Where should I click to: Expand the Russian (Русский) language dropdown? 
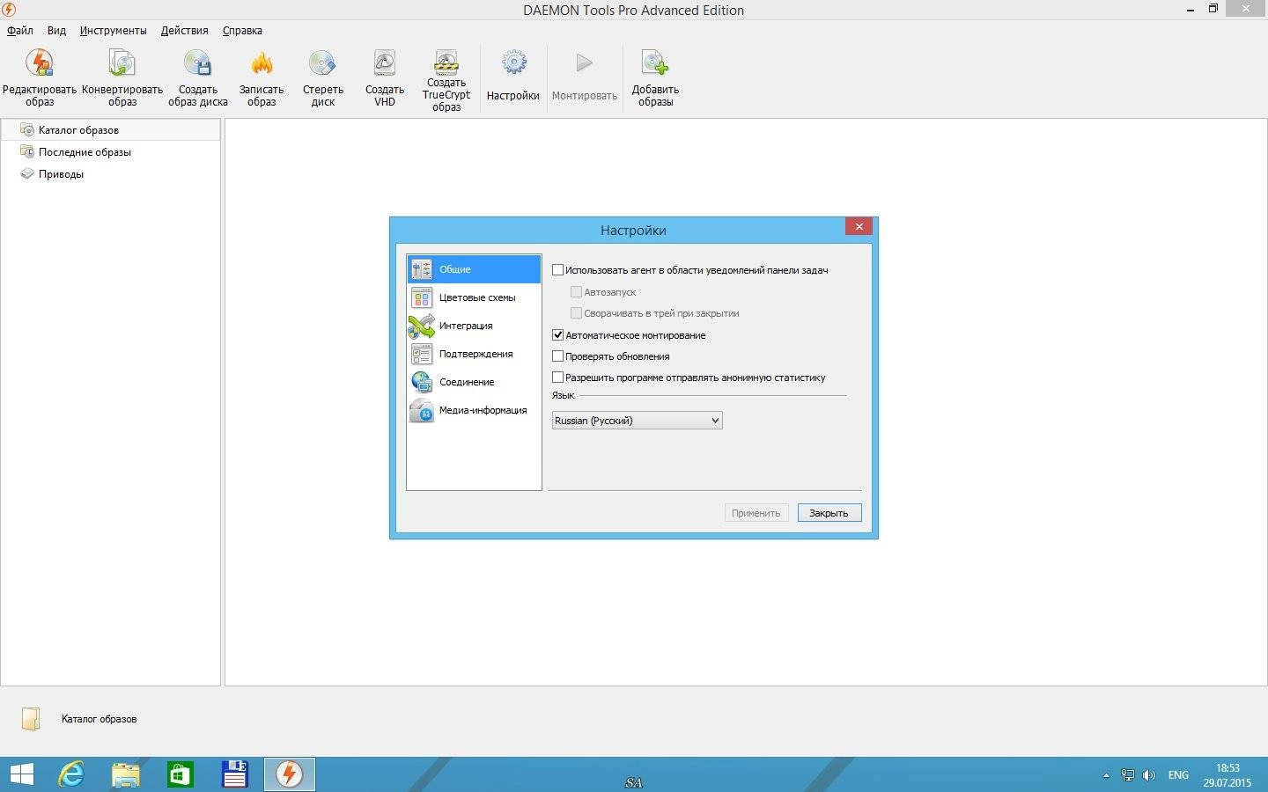point(638,421)
